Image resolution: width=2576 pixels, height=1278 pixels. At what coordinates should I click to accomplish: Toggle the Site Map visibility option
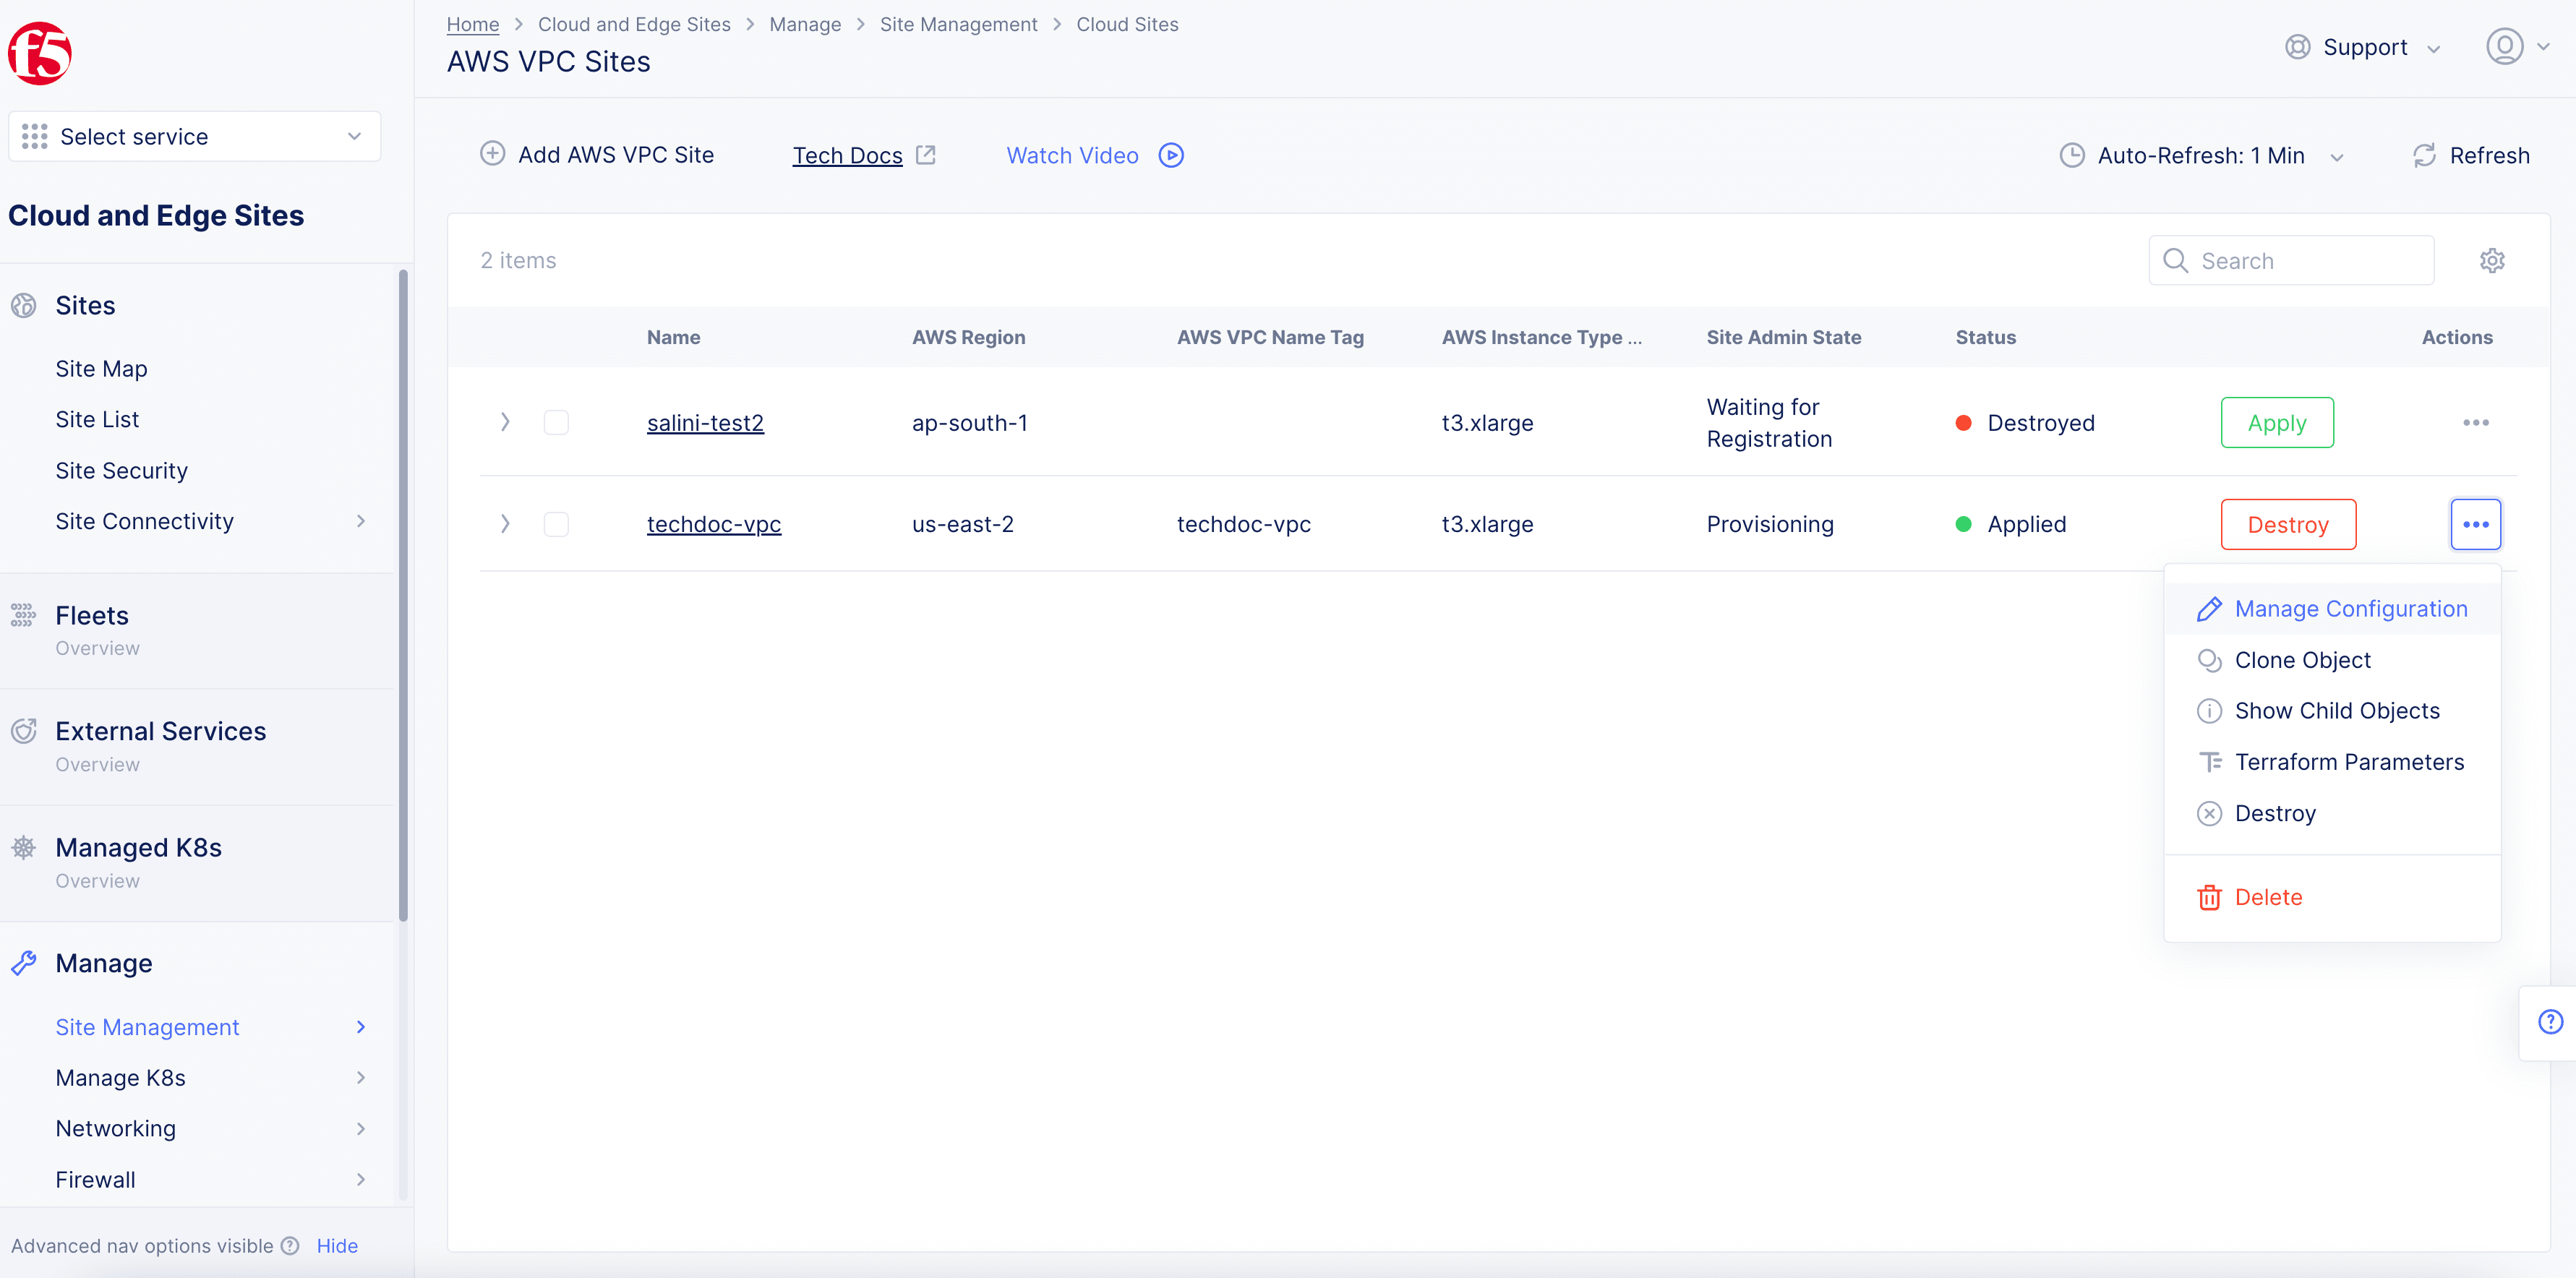click(x=102, y=368)
